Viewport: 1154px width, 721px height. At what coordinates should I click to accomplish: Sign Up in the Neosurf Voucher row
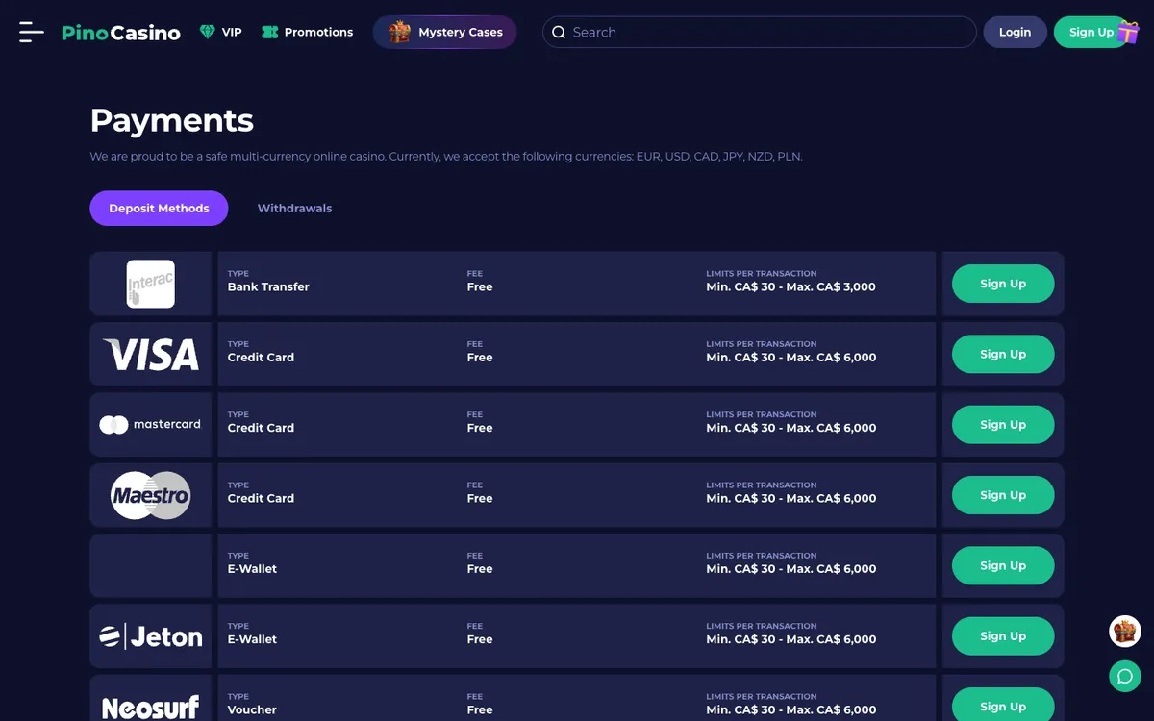coord(1003,707)
